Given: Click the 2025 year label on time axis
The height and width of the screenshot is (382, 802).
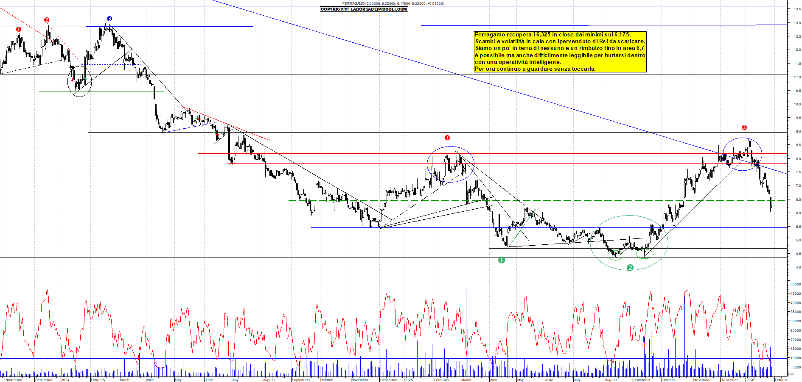Looking at the screenshot, I should pos(408,380).
